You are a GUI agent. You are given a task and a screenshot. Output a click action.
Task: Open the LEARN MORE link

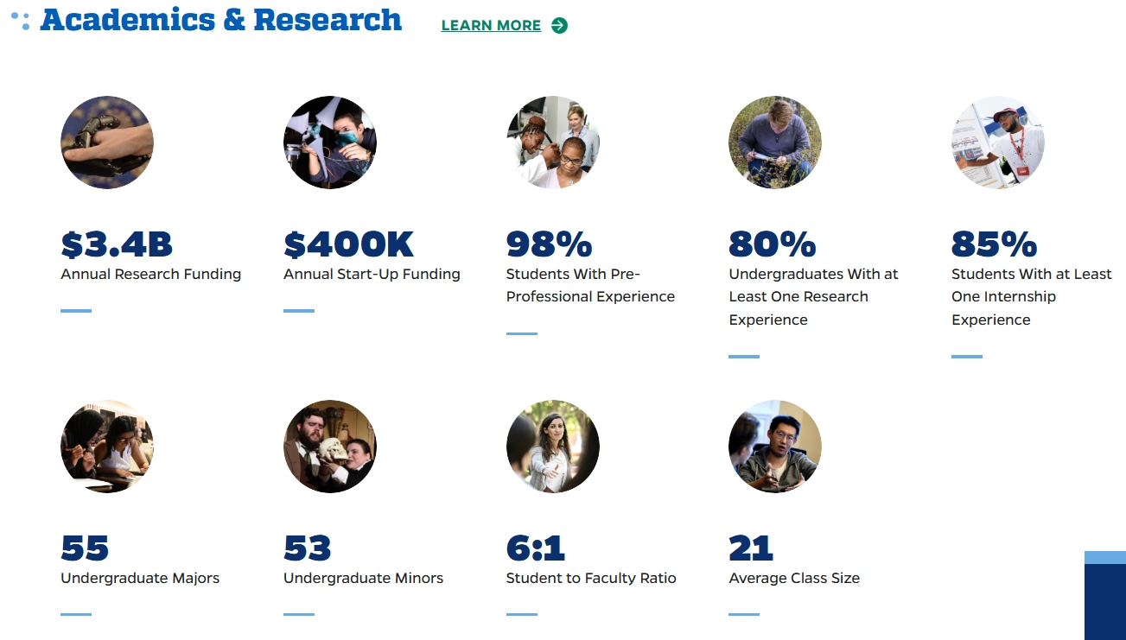pyautogui.click(x=491, y=26)
